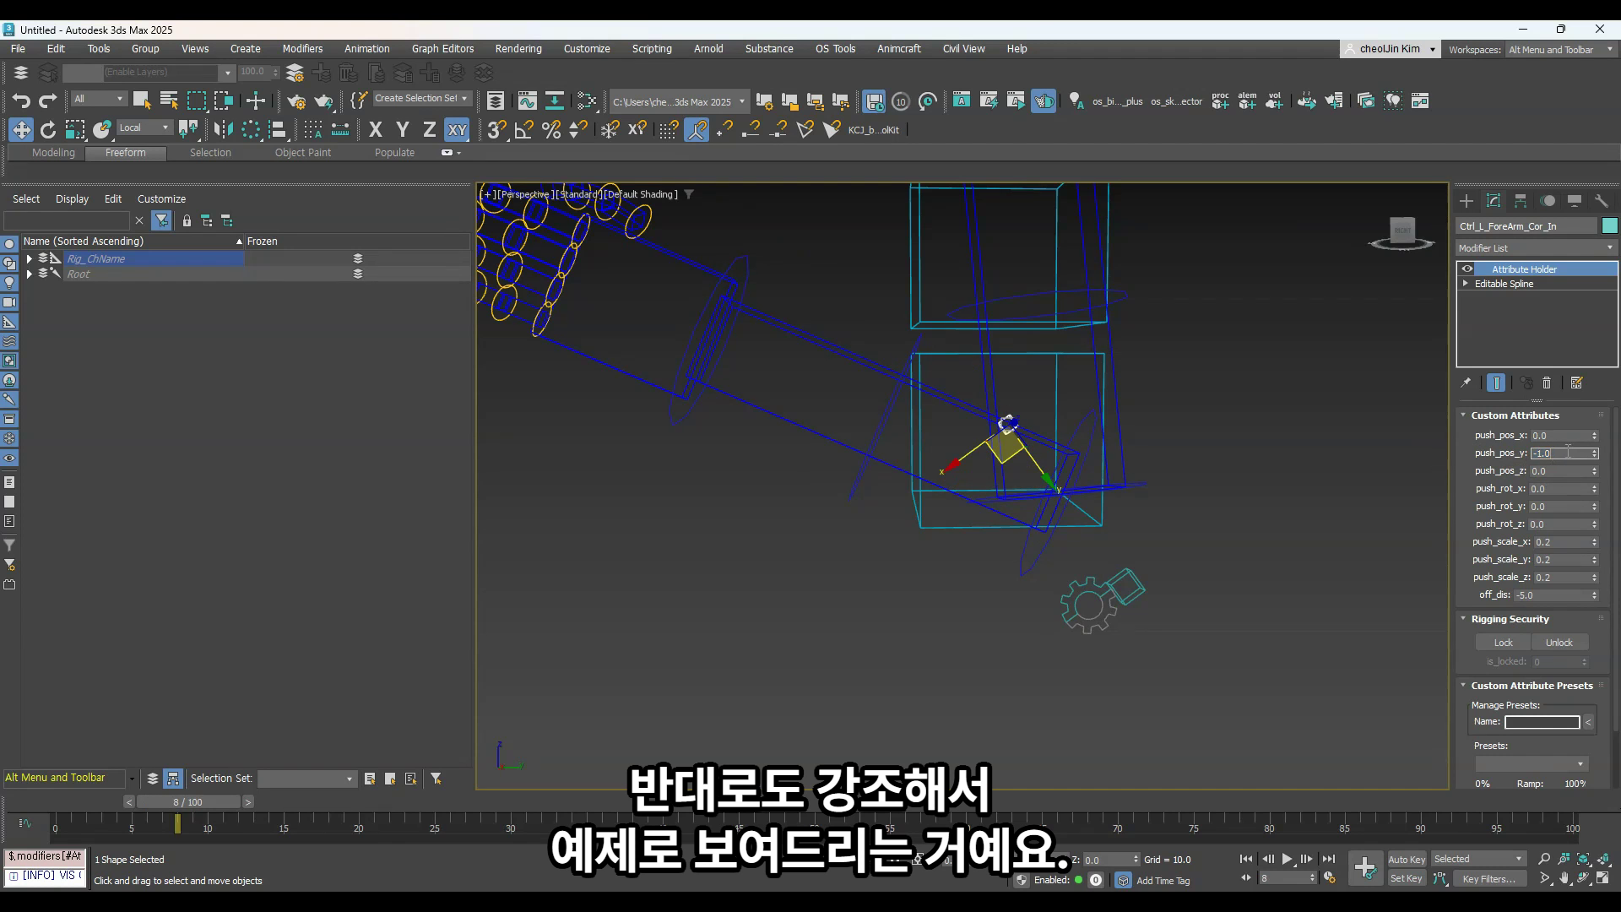Activate the Select and Rotate tool

(48, 130)
